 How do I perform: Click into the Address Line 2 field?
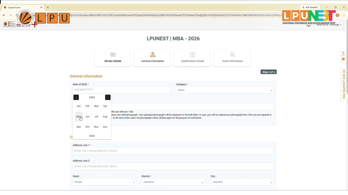point(173,166)
